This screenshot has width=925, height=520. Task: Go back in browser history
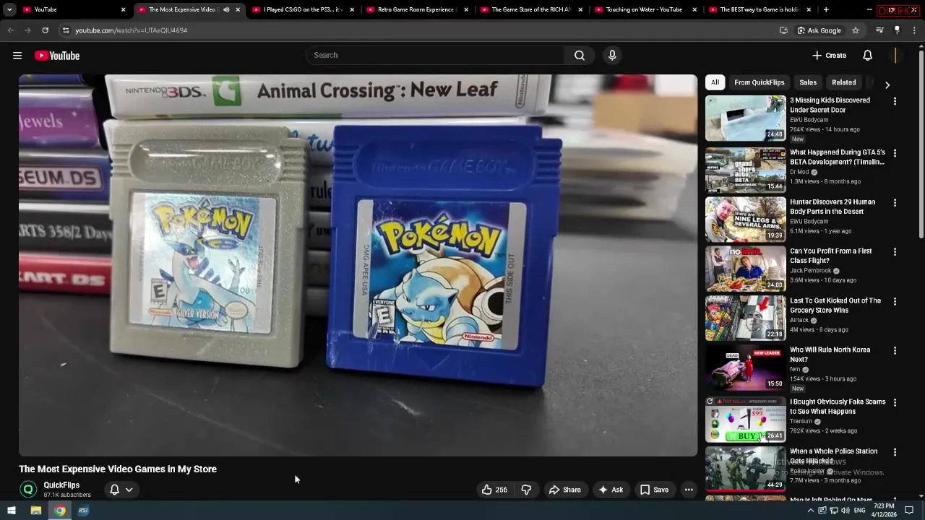(10, 30)
